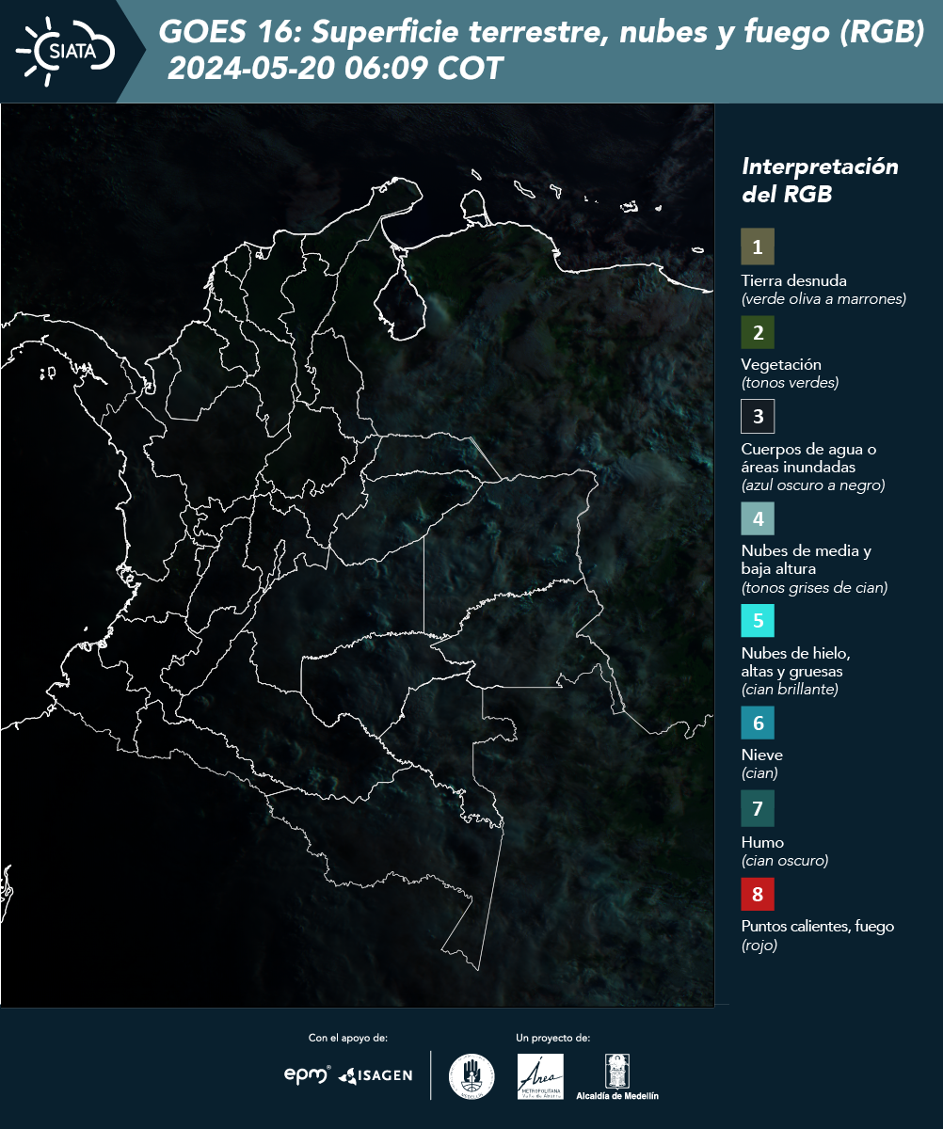The height and width of the screenshot is (1129, 943).
Task: Select red legend swatch 8 fuego
Action: coord(758,893)
